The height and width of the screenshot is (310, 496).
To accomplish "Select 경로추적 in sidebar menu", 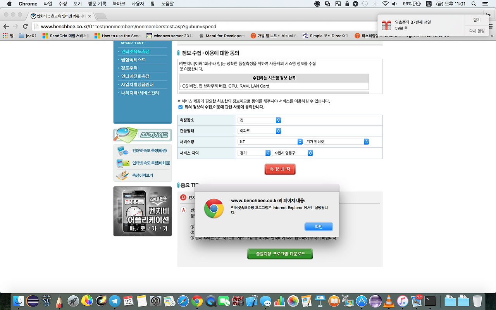I will tap(129, 68).
